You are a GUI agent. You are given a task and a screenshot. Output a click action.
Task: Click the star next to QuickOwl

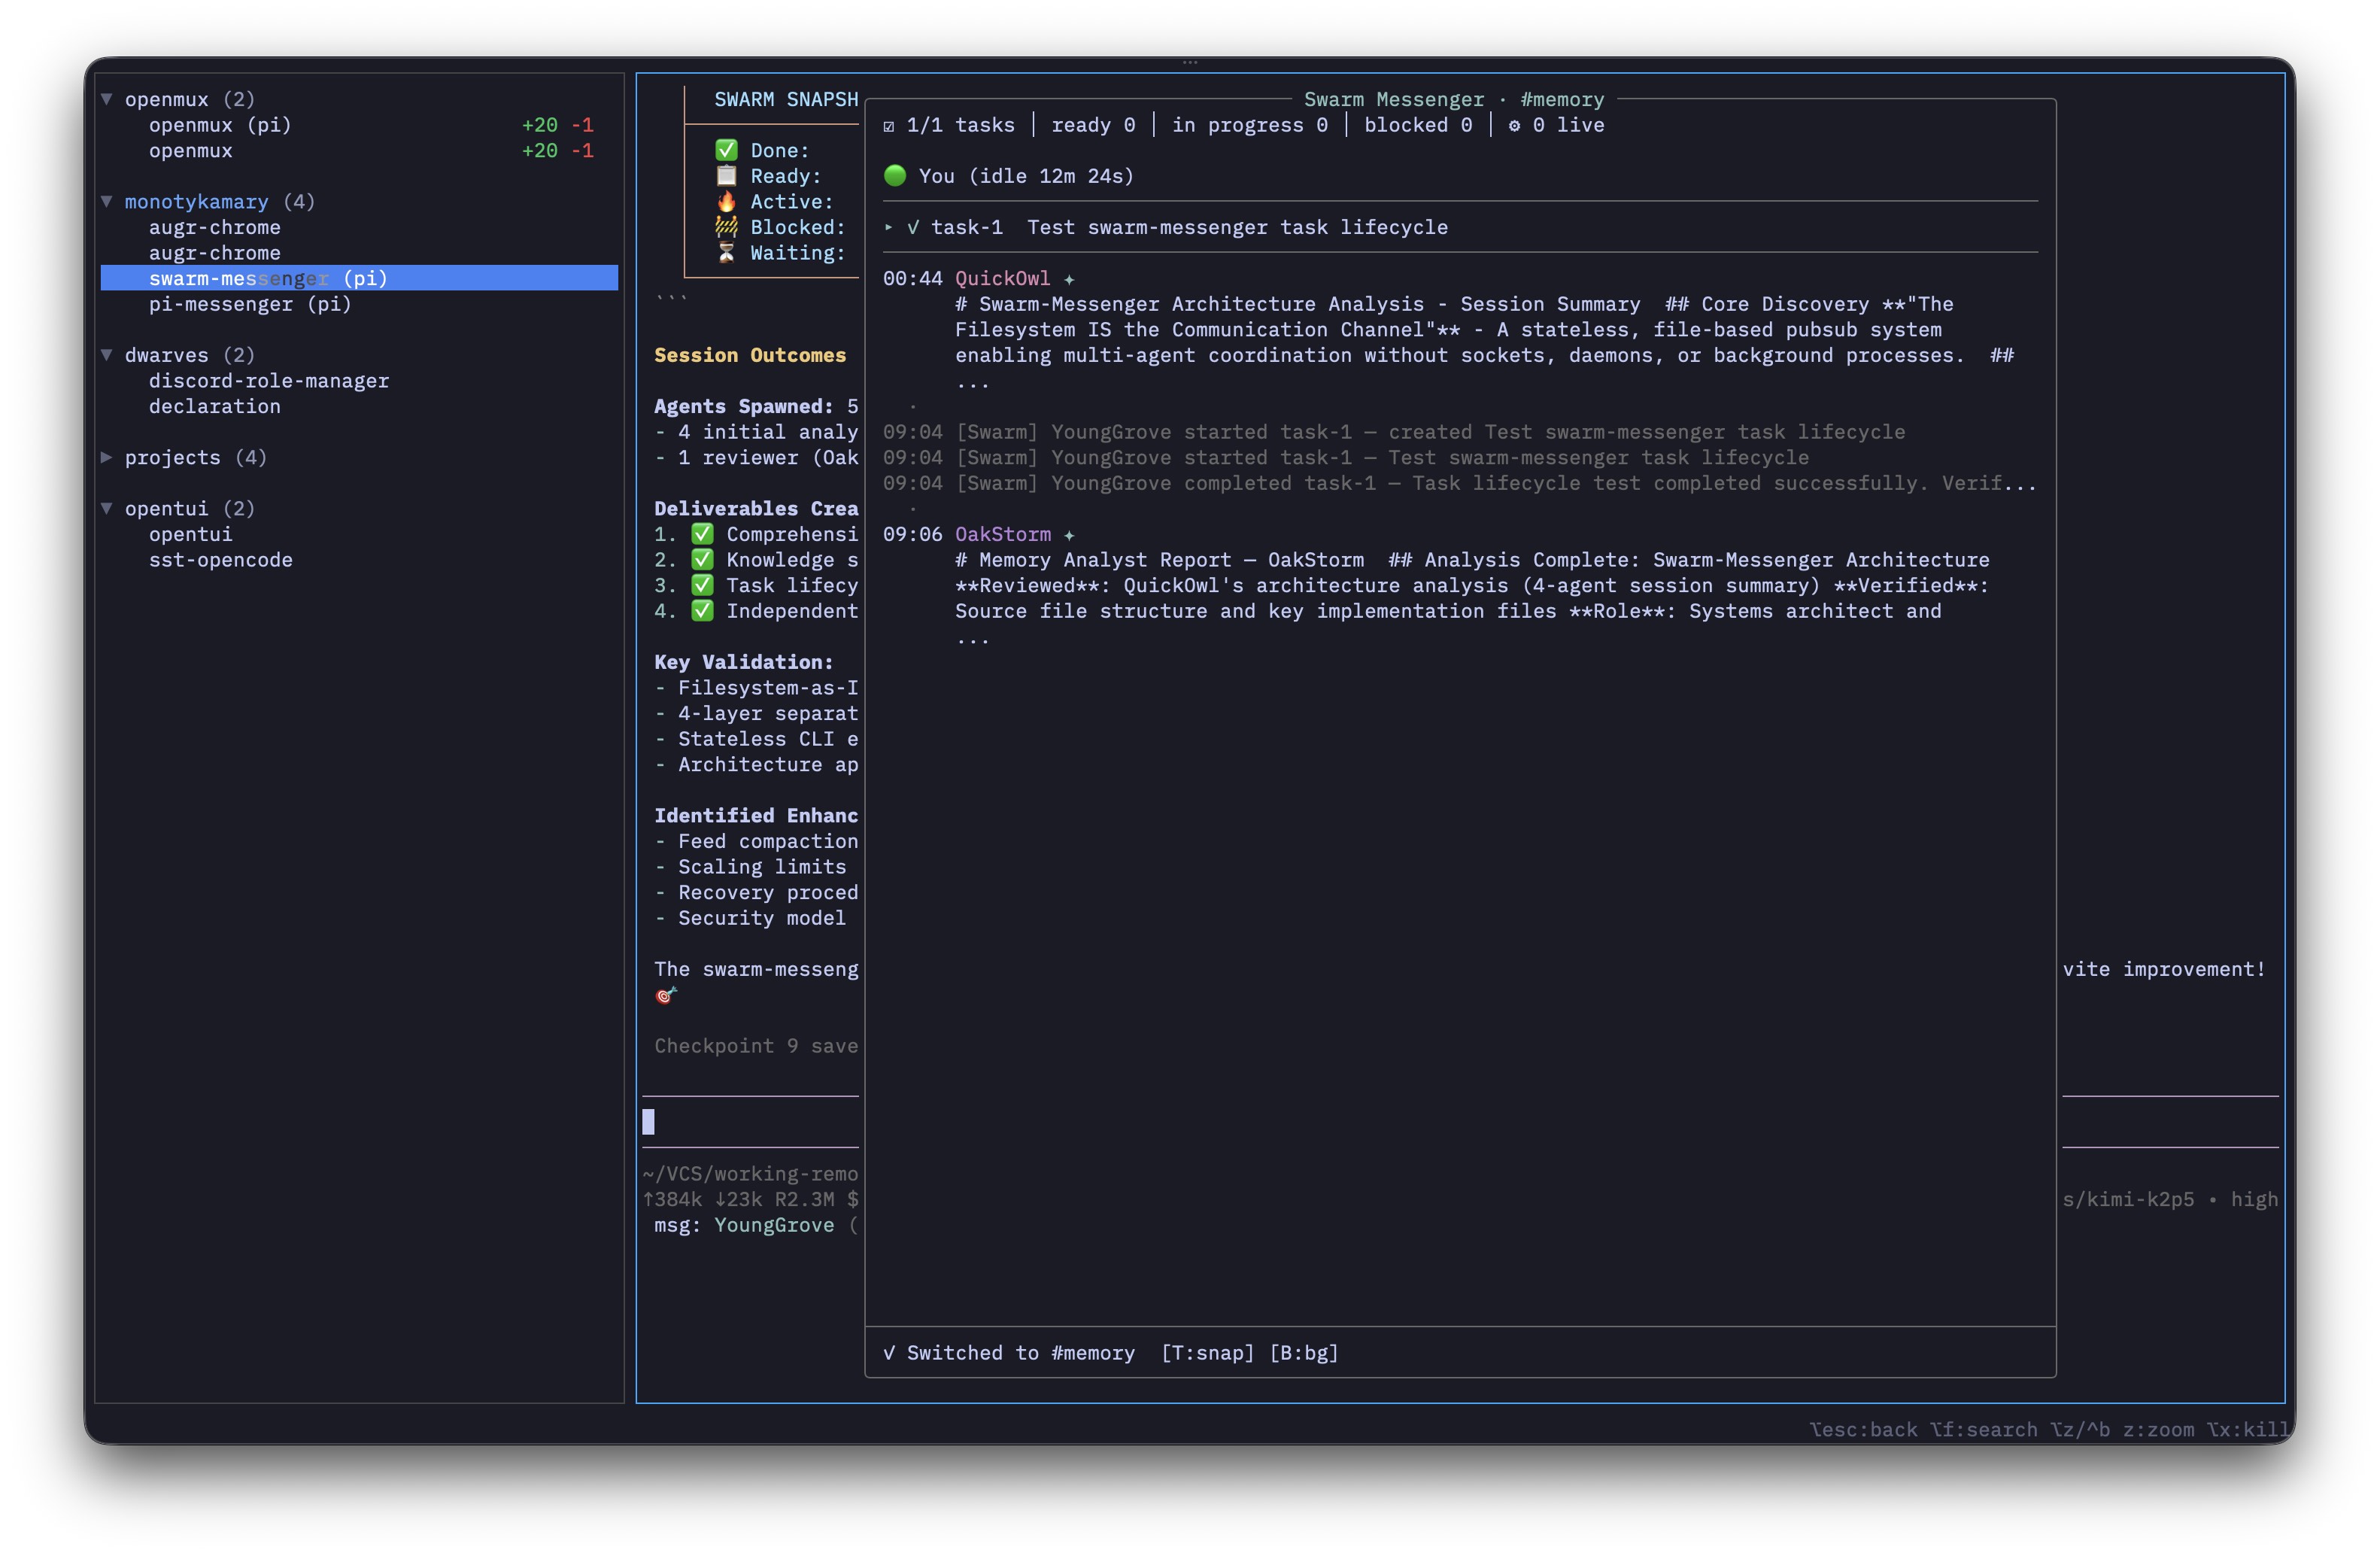coord(1069,279)
